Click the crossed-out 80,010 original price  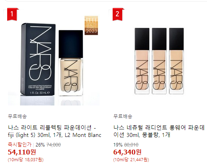(x=131, y=145)
